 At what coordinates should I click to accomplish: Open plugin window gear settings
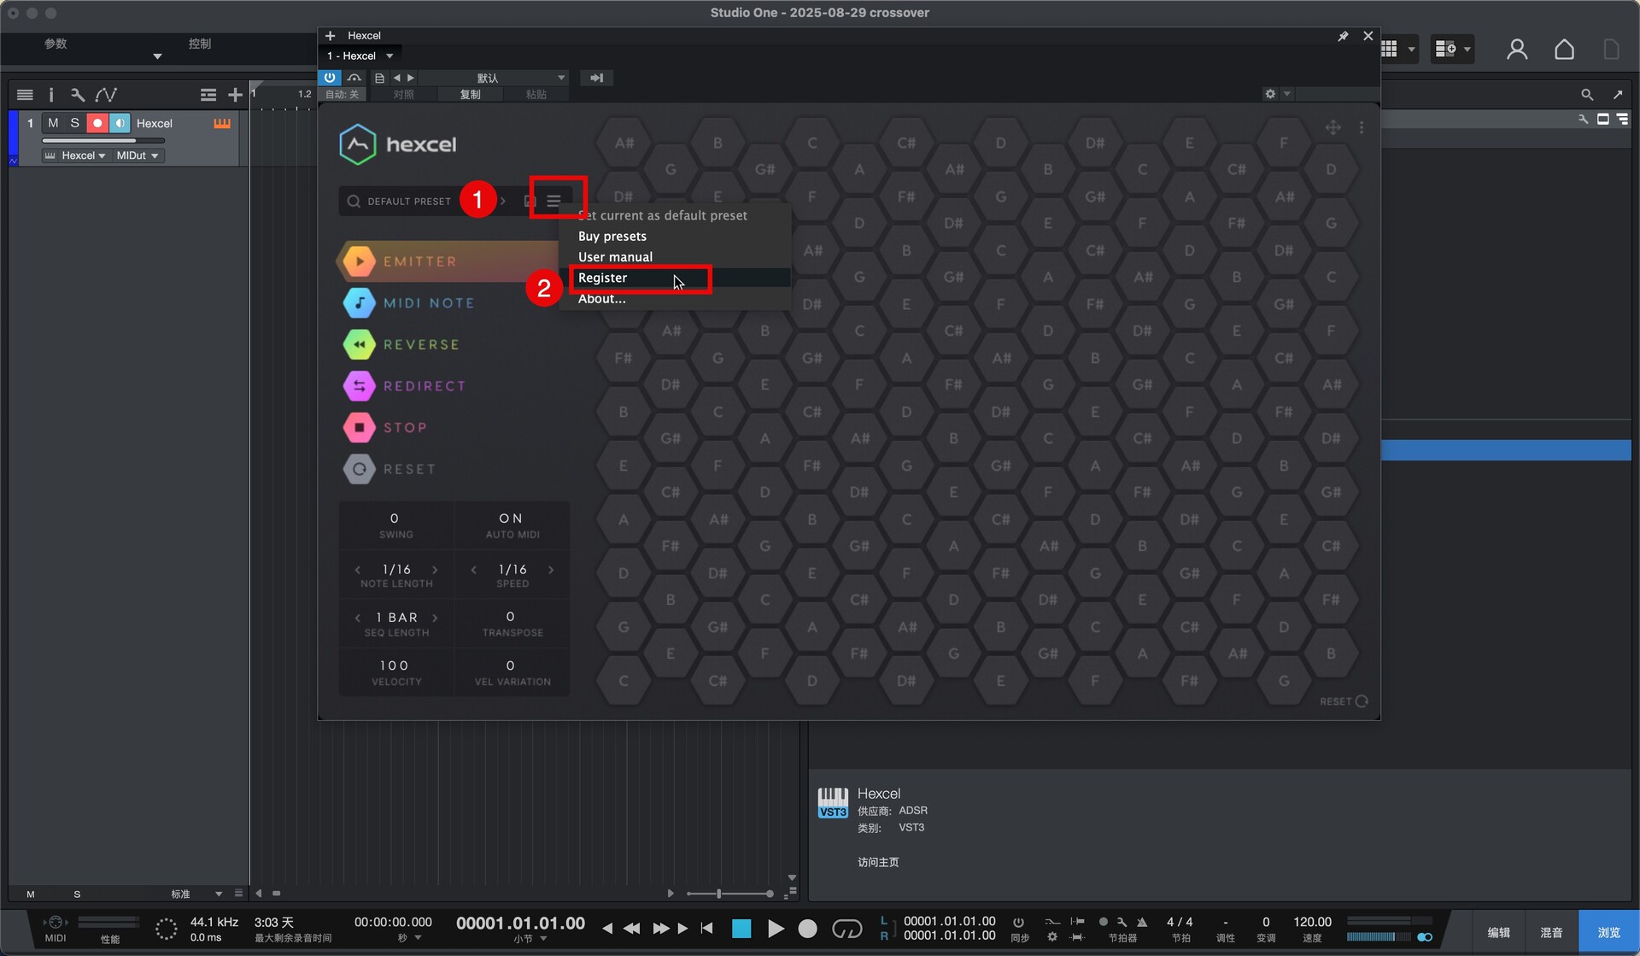pos(1270,94)
